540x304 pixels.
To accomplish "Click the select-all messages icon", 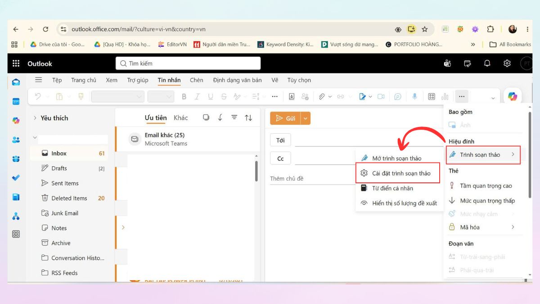I will coord(206,118).
